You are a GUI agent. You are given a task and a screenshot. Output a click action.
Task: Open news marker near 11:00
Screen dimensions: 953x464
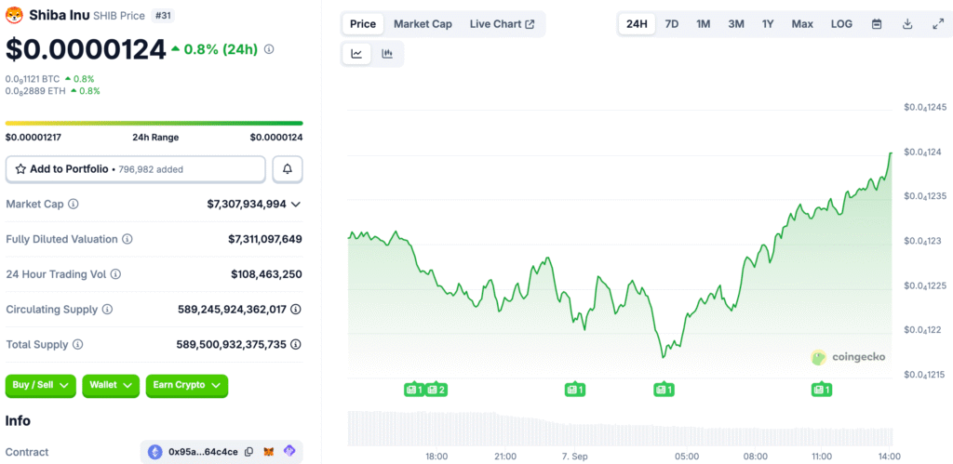point(822,390)
